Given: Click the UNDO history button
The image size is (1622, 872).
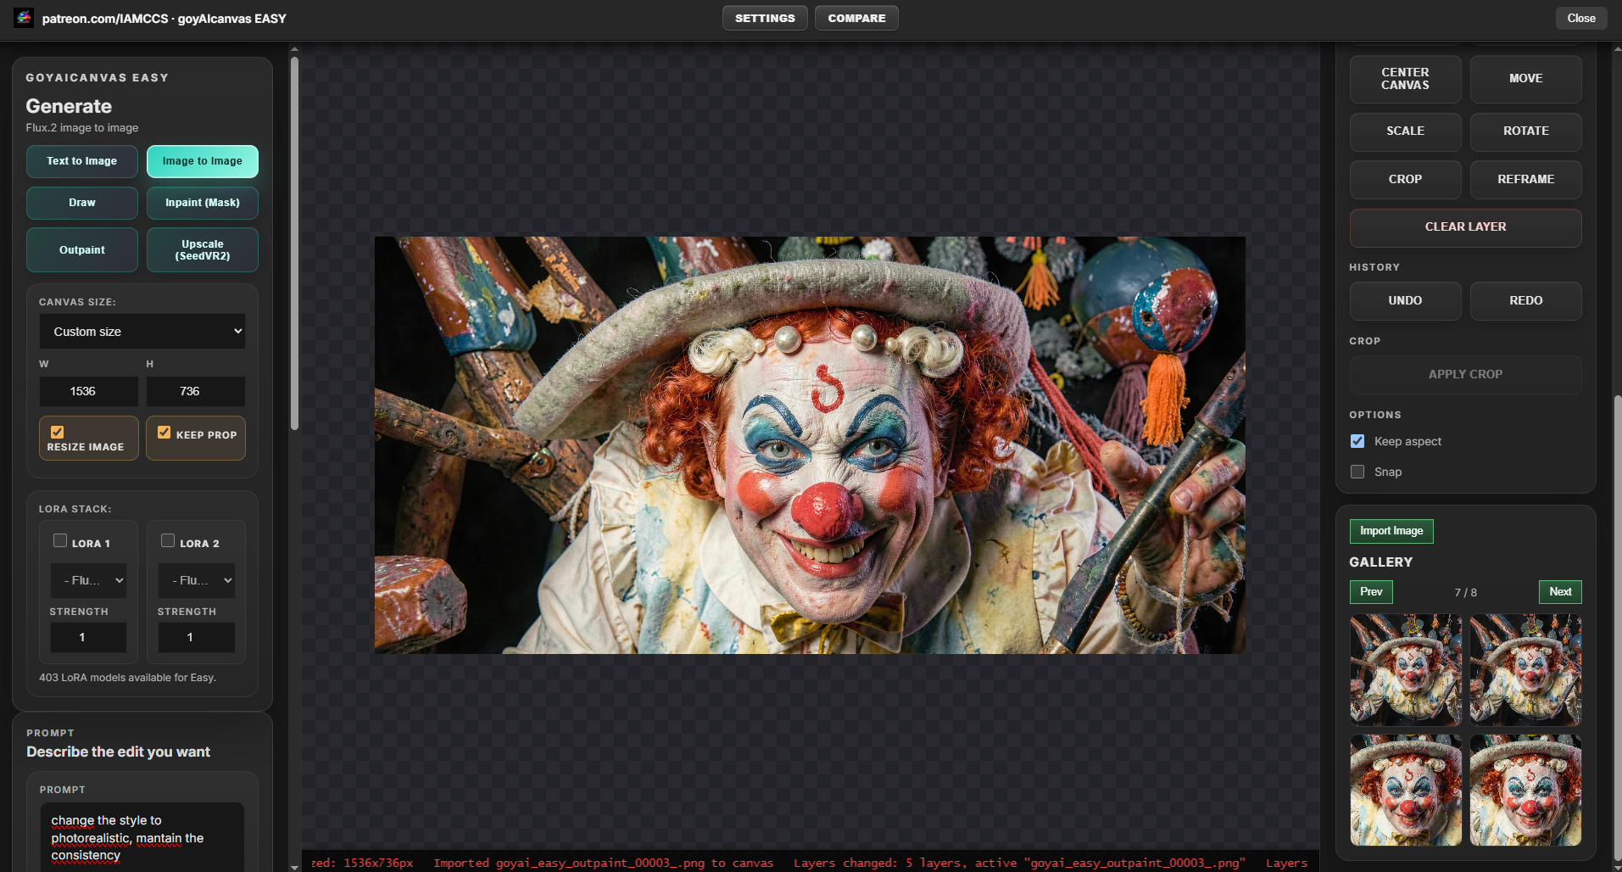Looking at the screenshot, I should 1405,301.
